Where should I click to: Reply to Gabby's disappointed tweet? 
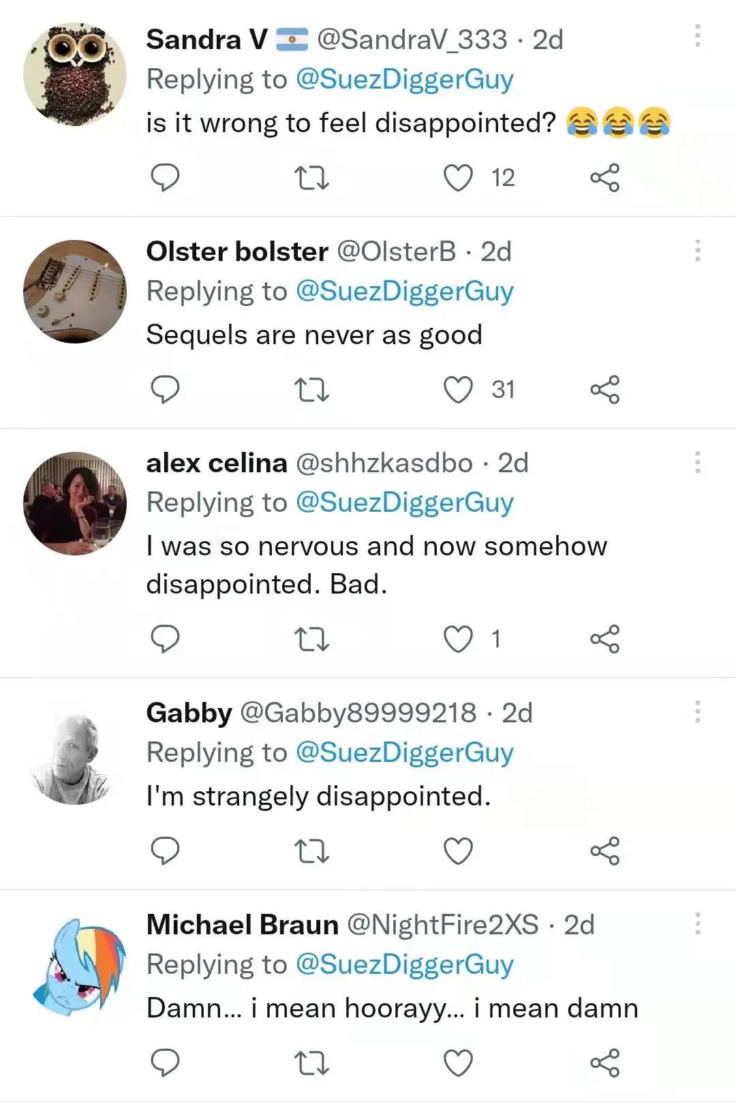pyautogui.click(x=165, y=851)
